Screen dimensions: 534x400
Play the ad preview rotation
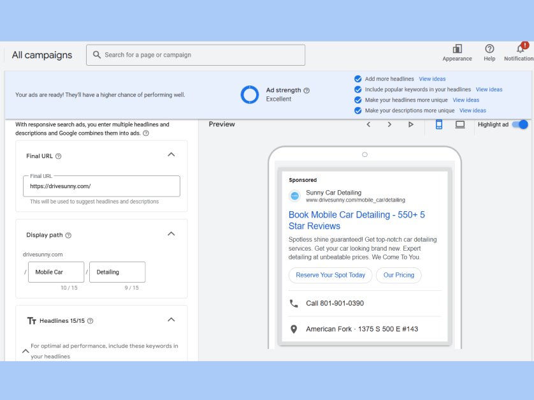point(411,124)
